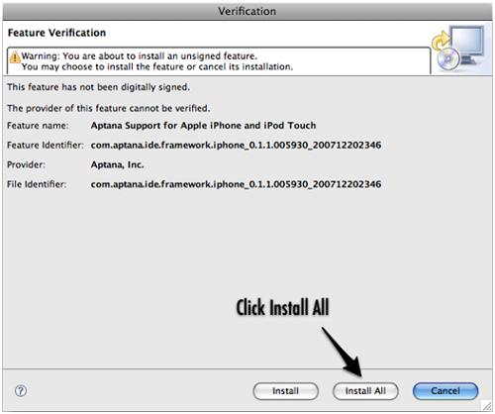Image resolution: width=495 pixels, height=414 pixels.
Task: Click the Install button
Action: (285, 391)
